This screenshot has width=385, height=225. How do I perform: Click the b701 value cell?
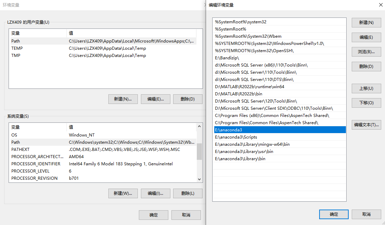tap(74, 178)
